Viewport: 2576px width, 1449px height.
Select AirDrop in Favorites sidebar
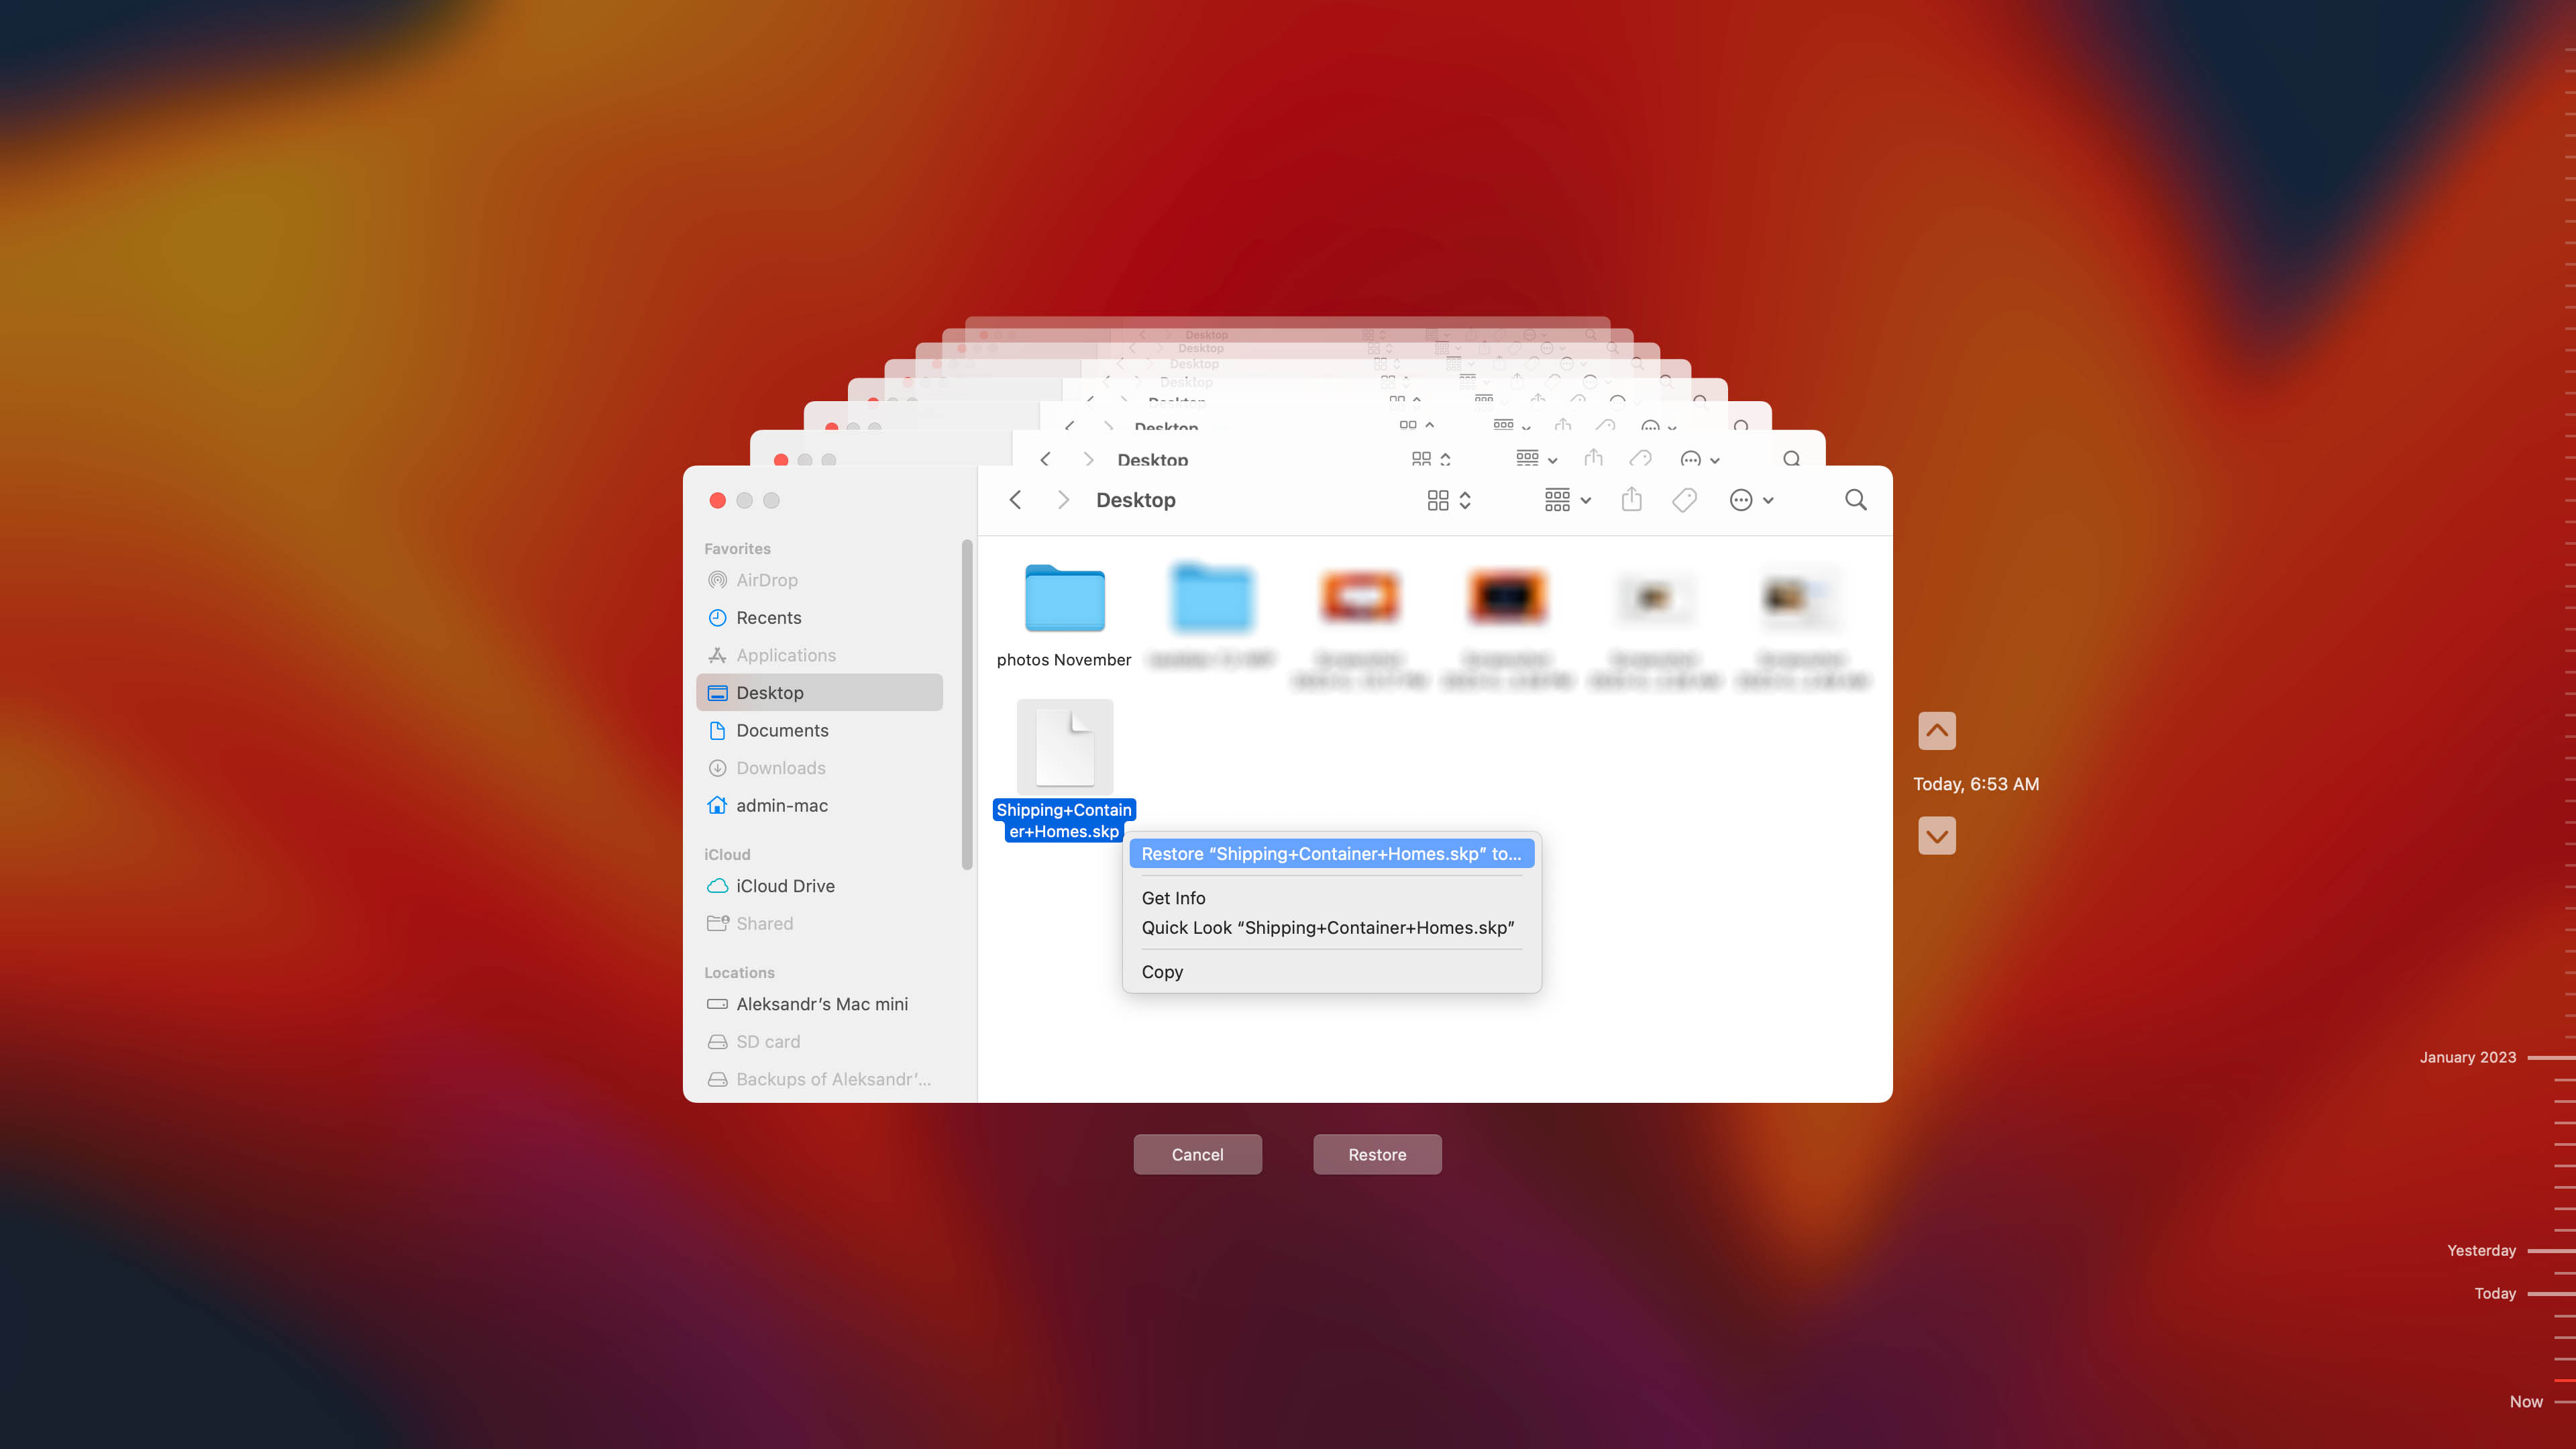tap(768, 578)
